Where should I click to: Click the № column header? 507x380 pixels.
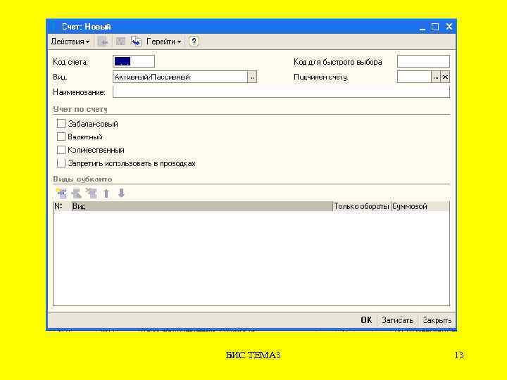coord(62,206)
